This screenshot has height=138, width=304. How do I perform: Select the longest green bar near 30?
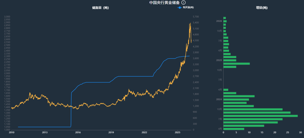pyautogui.click(x=260, y=116)
